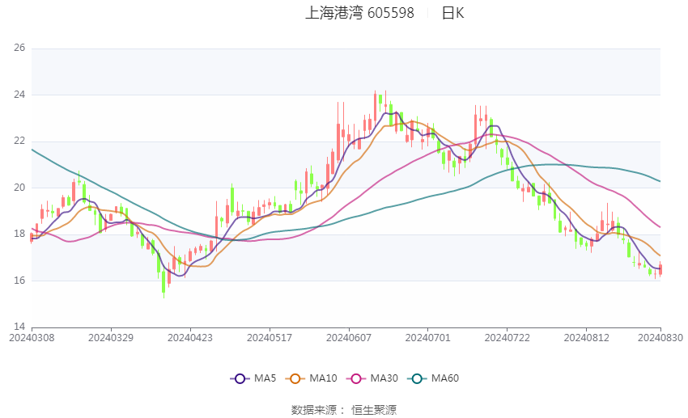Click the x-axis date label 20240517
The height and width of the screenshot is (418, 688).
[270, 338]
